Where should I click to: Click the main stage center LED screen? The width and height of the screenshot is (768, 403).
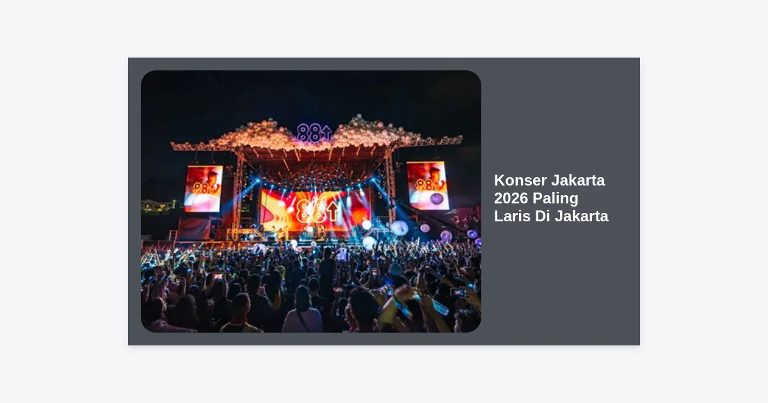(x=315, y=210)
